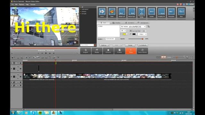The width and height of the screenshot is (205, 115).
Task: Play the video preview
Action: (46, 53)
